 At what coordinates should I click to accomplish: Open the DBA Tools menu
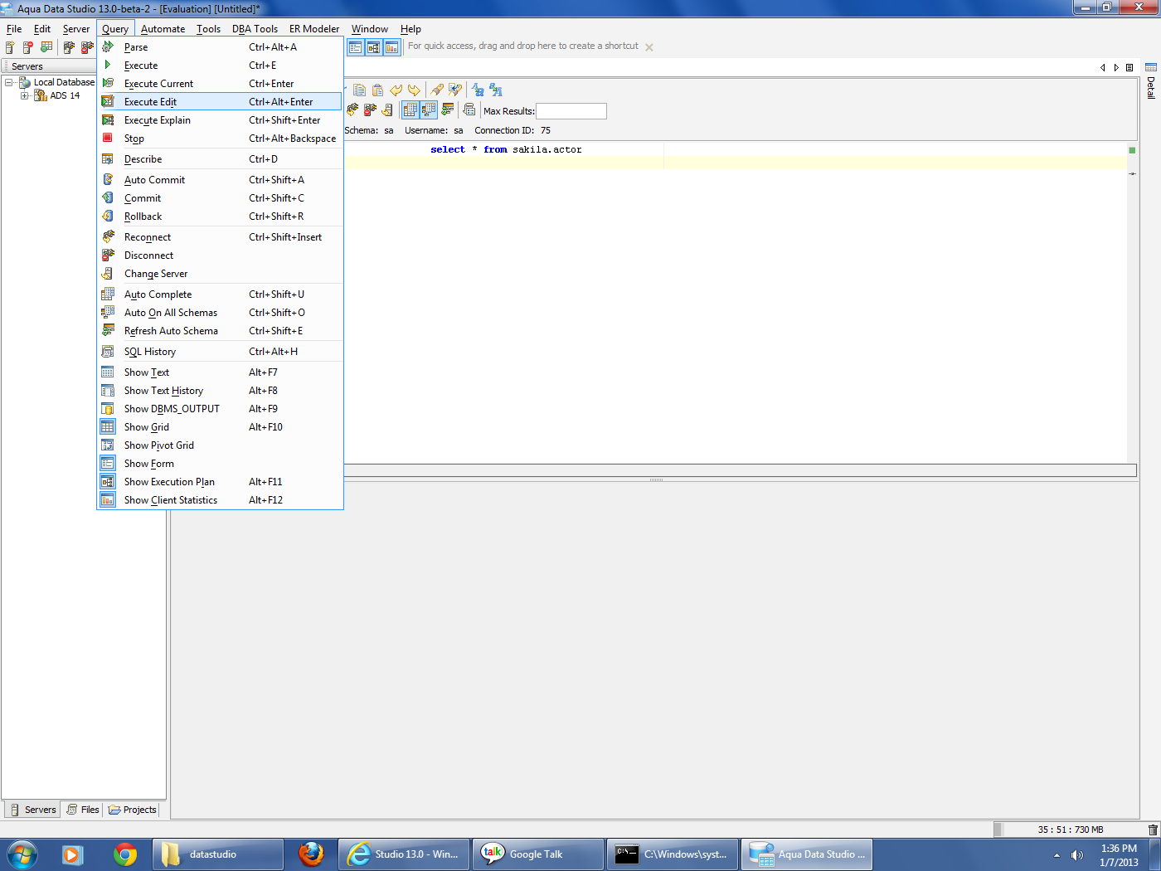click(x=255, y=29)
